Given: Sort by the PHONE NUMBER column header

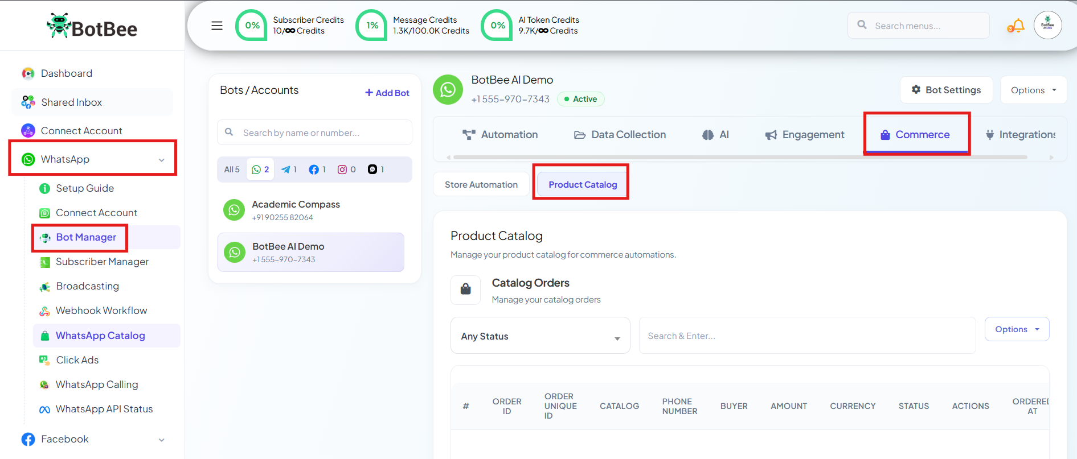Looking at the screenshot, I should pyautogui.click(x=679, y=406).
